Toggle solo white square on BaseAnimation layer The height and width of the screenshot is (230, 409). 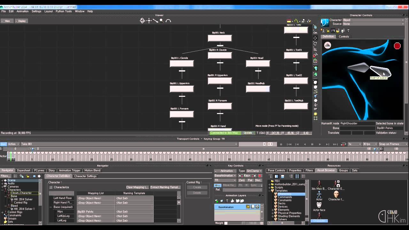(x=252, y=207)
